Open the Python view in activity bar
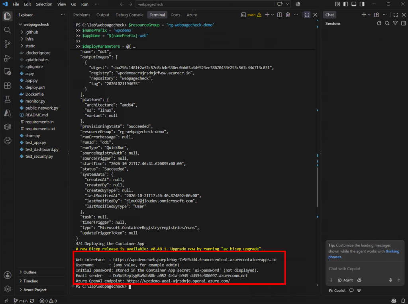The width and height of the screenshot is (408, 304). [x=7, y=141]
